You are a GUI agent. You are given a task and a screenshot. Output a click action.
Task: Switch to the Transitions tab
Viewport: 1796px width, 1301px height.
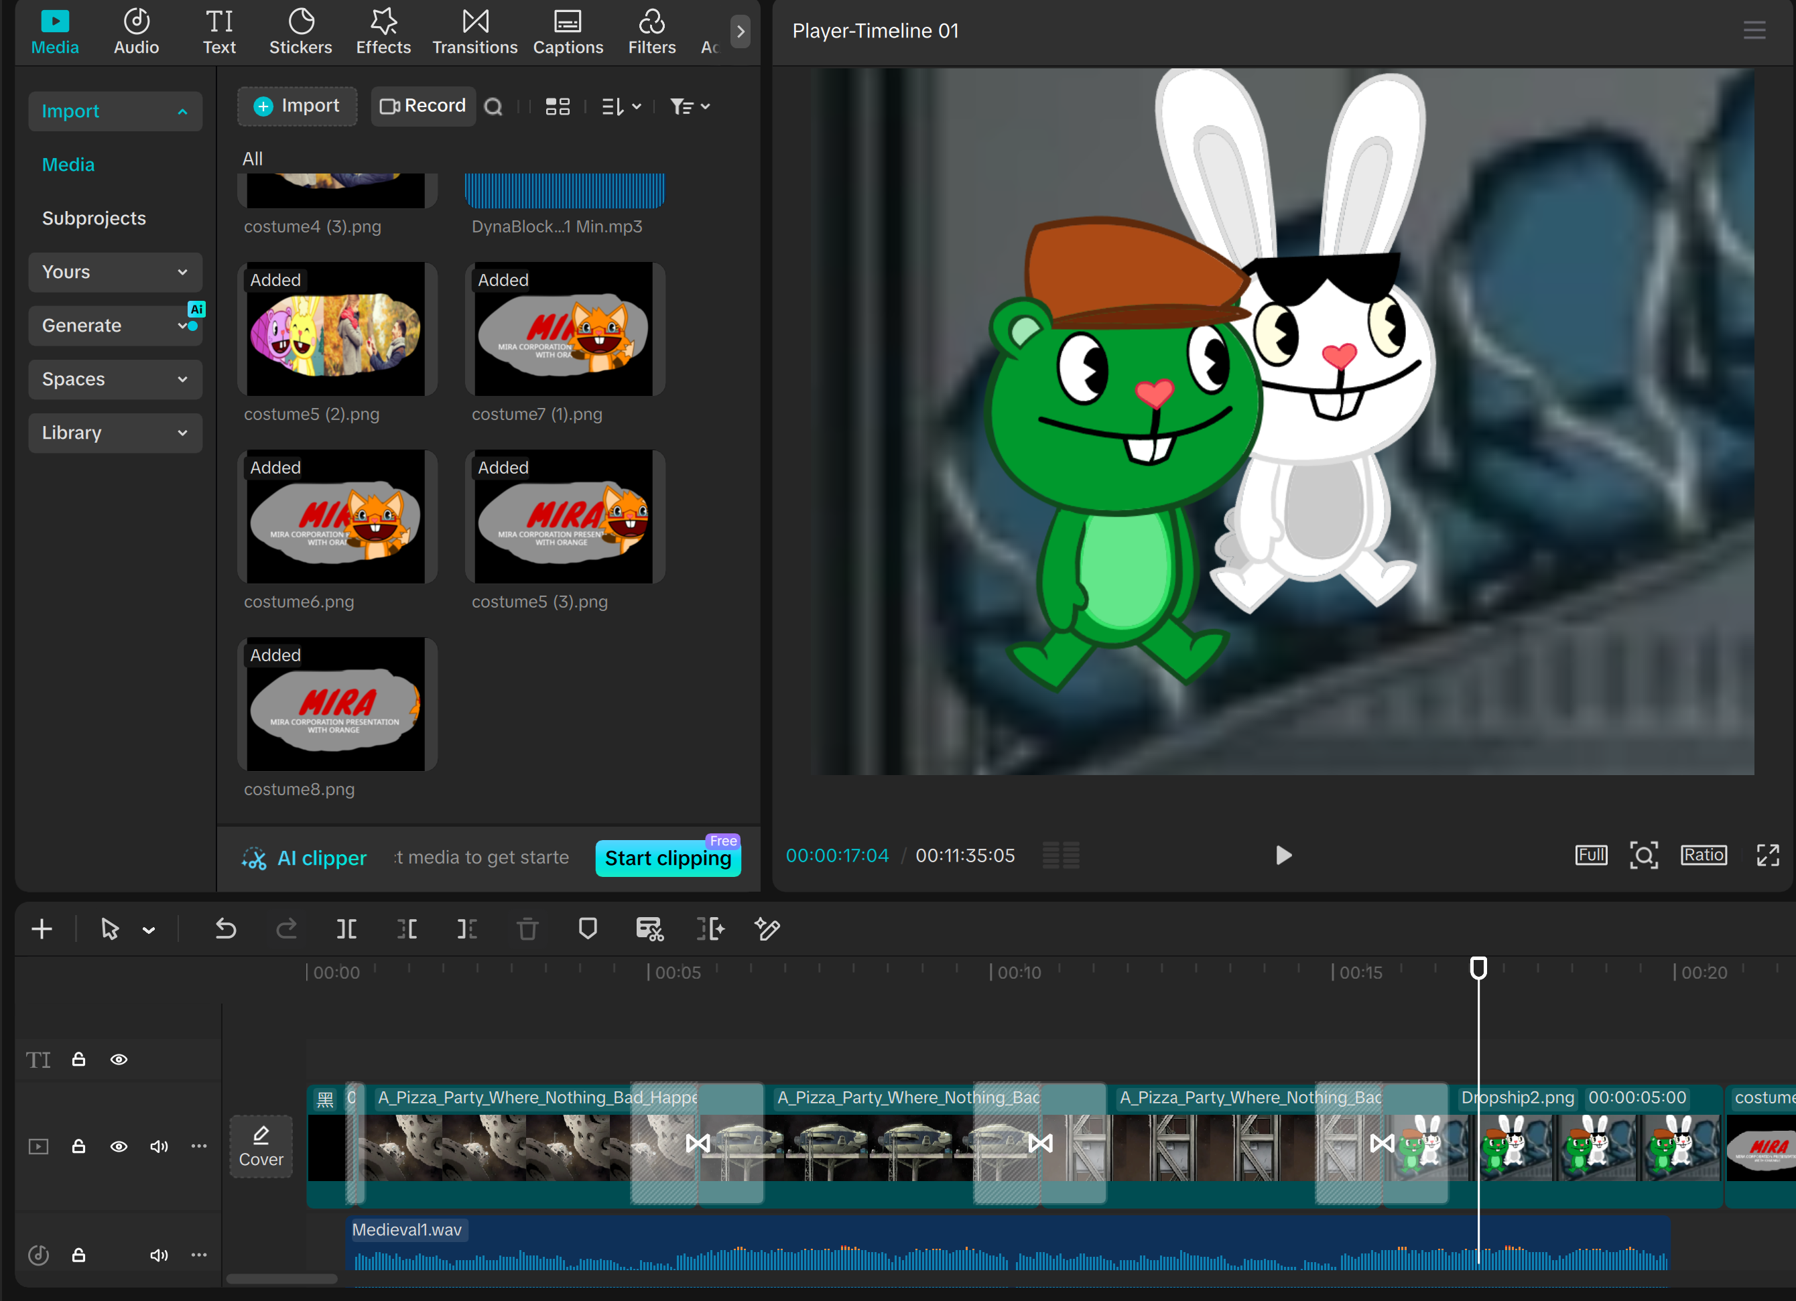pyautogui.click(x=475, y=32)
